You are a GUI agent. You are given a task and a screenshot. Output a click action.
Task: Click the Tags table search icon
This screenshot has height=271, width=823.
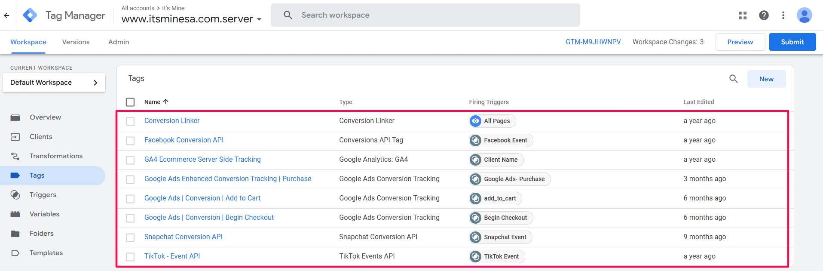tap(733, 79)
